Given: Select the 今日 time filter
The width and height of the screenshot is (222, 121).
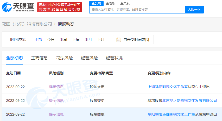Looking at the screenshot, I should pyautogui.click(x=51, y=40).
